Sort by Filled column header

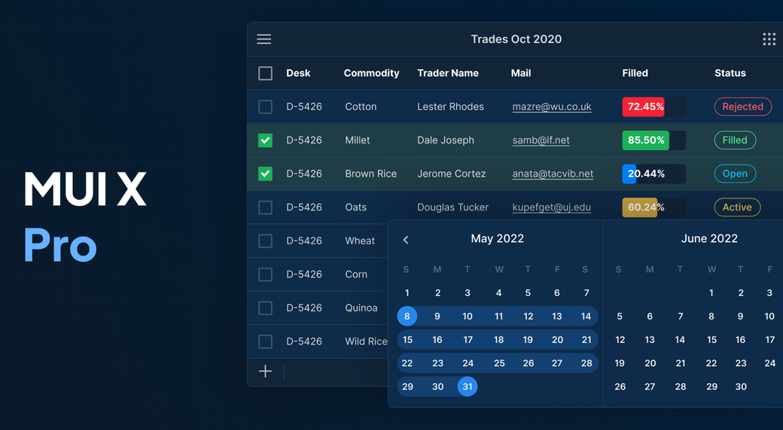635,73
